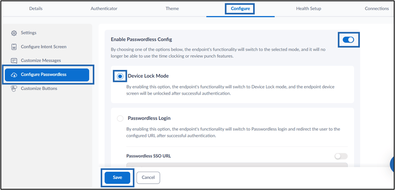Open the Health Setup tab
The image size is (395, 190).
[x=308, y=9]
